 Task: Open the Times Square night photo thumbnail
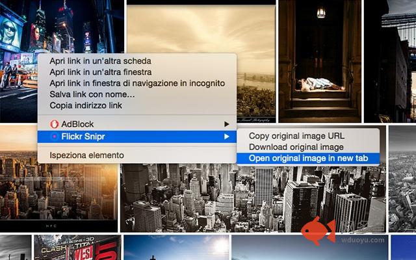[x=62, y=27]
